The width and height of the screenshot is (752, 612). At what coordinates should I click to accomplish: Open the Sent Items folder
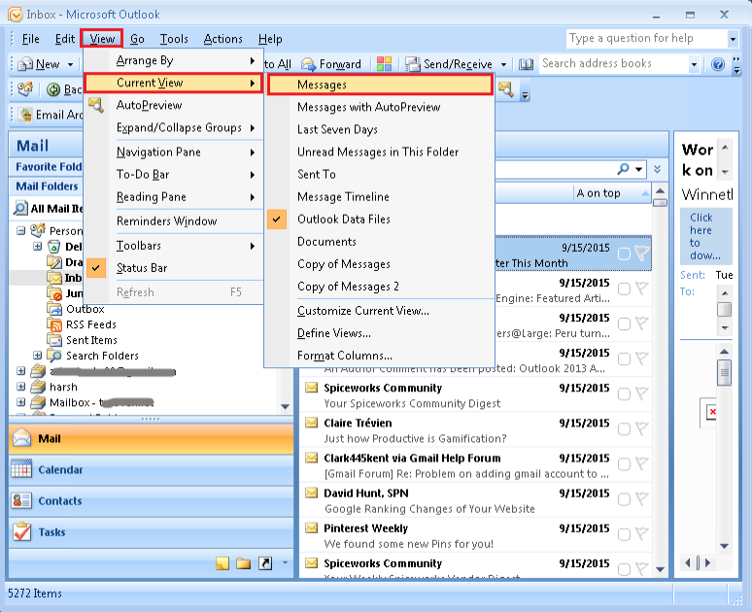(x=91, y=340)
